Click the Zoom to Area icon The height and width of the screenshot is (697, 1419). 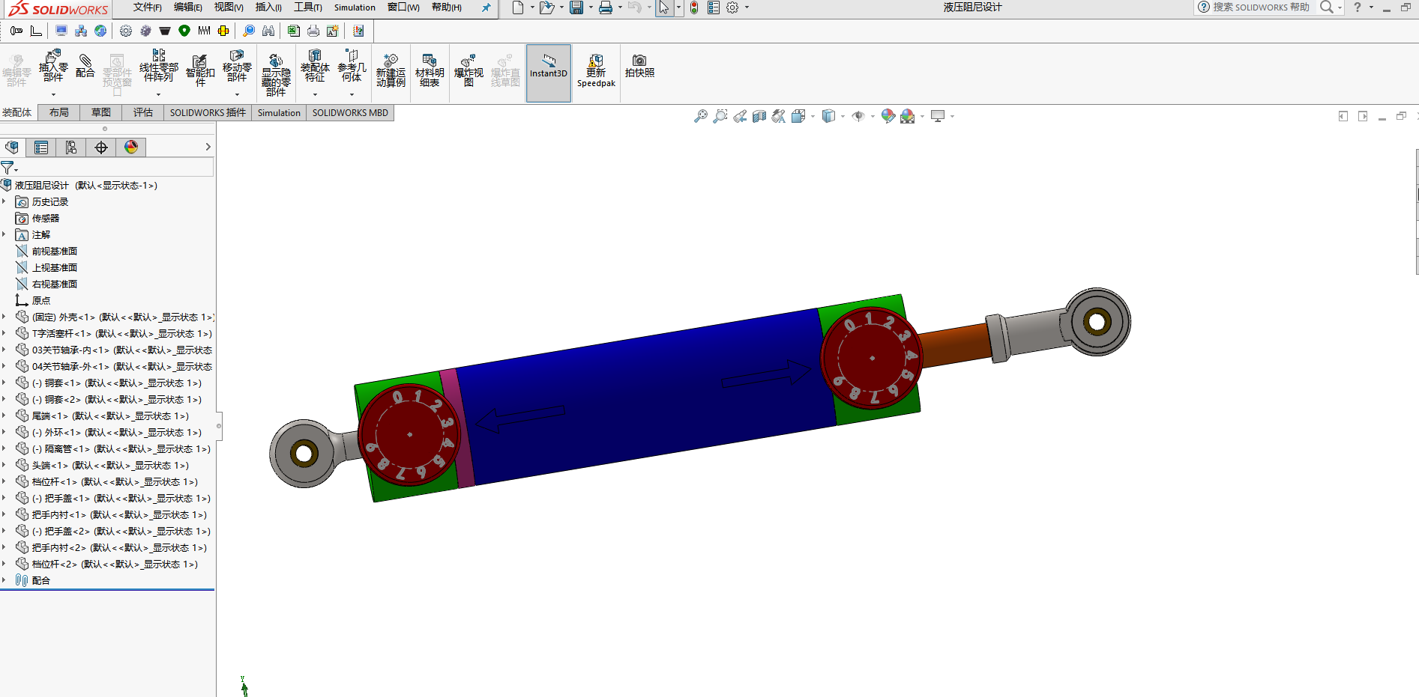pos(720,116)
